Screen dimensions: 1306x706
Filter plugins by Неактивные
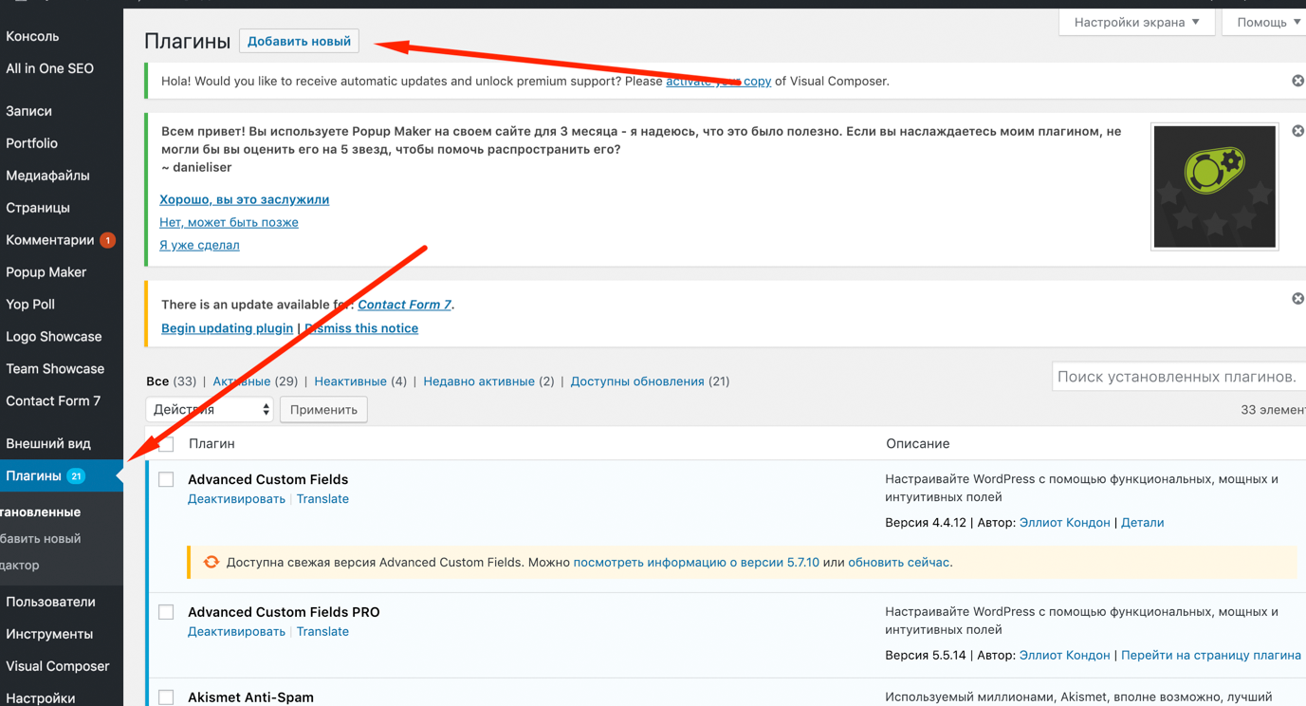coord(350,381)
